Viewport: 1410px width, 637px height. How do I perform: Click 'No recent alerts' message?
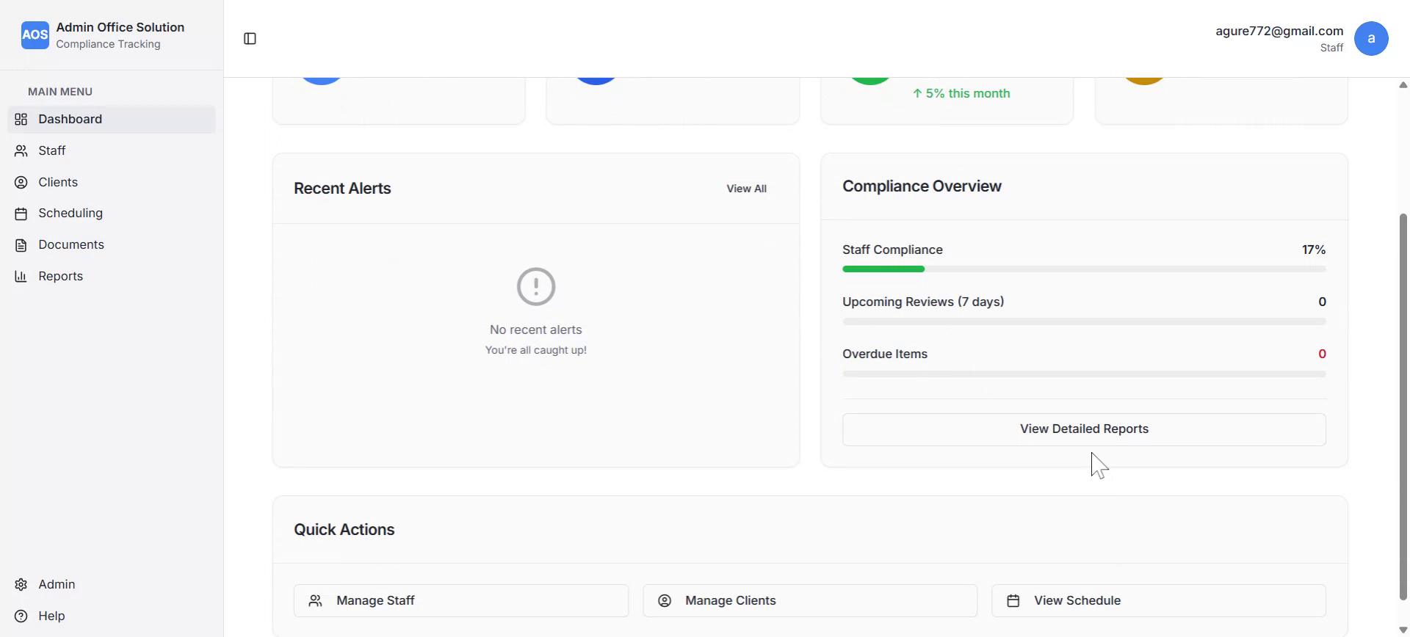(536, 330)
